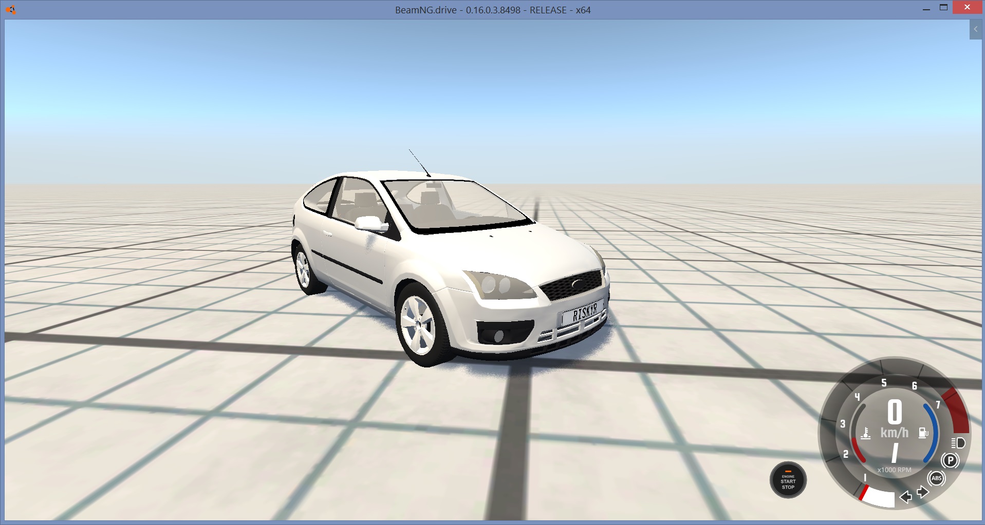Click the ABS indicator icon
Screen dimensions: 985x525
(937, 478)
